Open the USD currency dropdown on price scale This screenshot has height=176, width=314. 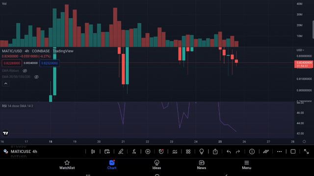(300, 50)
